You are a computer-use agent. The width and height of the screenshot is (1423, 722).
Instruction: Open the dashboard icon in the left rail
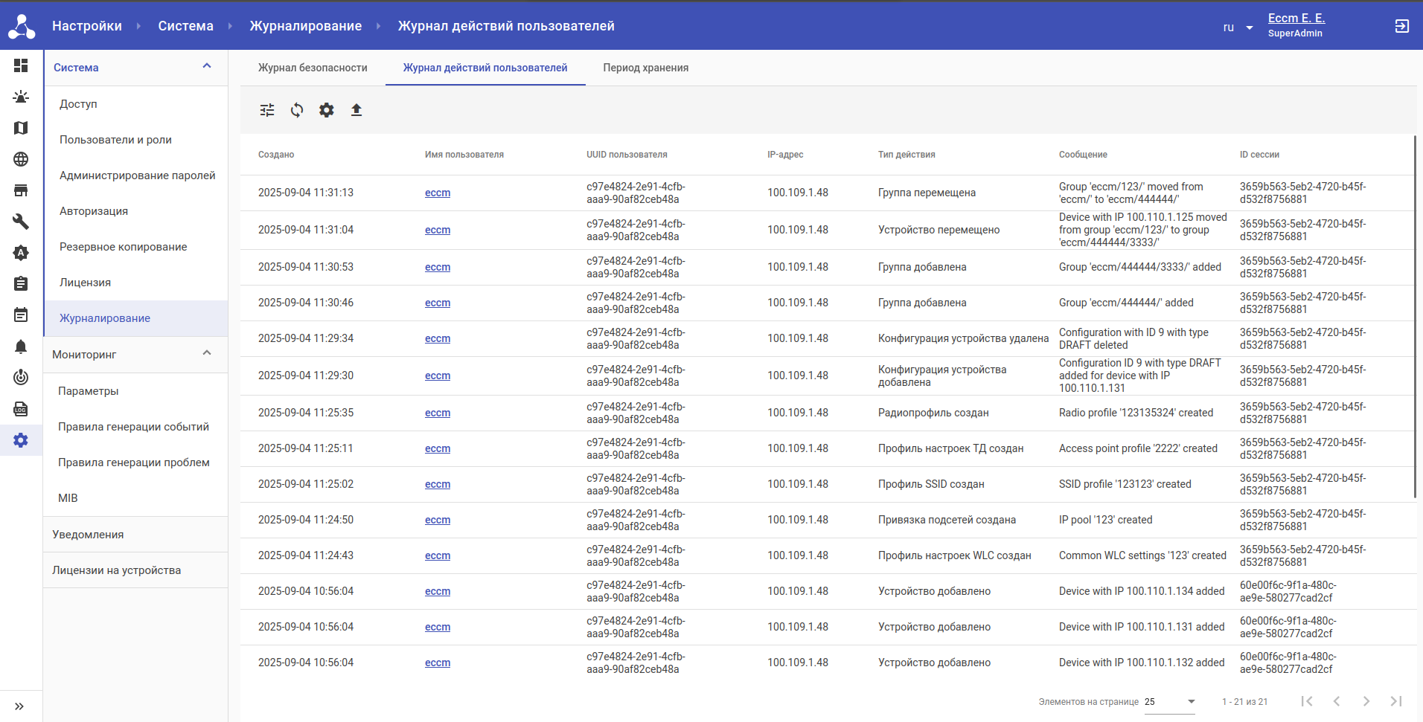[x=21, y=65]
